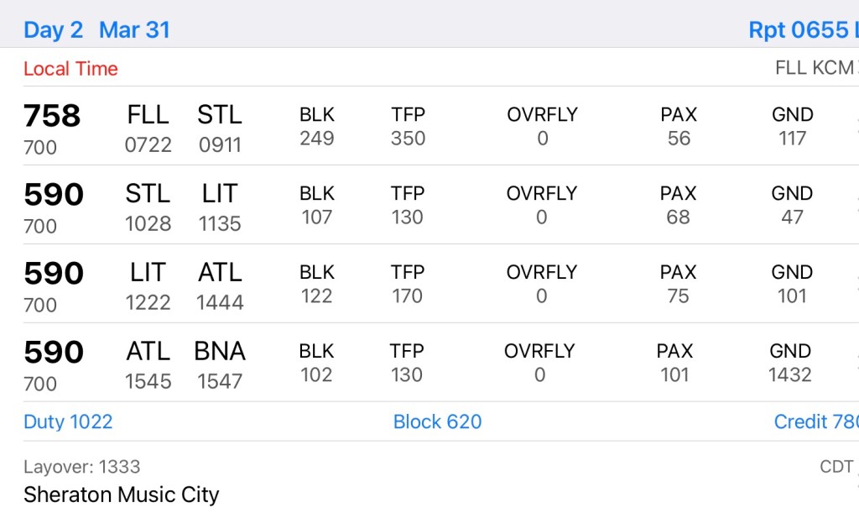Select the Block 620 total
This screenshot has width=859, height=513.
437,421
